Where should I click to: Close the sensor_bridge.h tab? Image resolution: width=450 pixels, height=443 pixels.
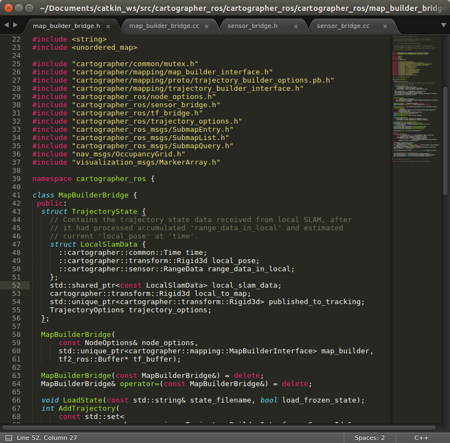tap(296, 26)
